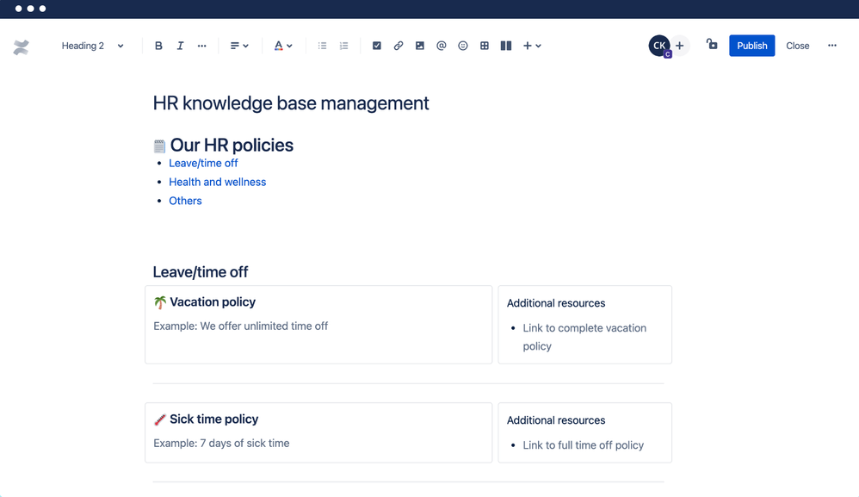Toggle italic text formatting
The image size is (859, 497).
tap(180, 46)
